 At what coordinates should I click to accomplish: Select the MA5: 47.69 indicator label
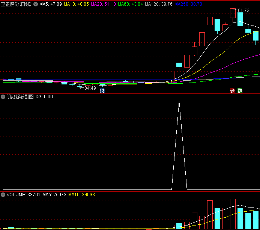click(x=51, y=4)
